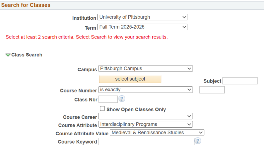Open the Term dropdown

pyautogui.click(x=142, y=27)
